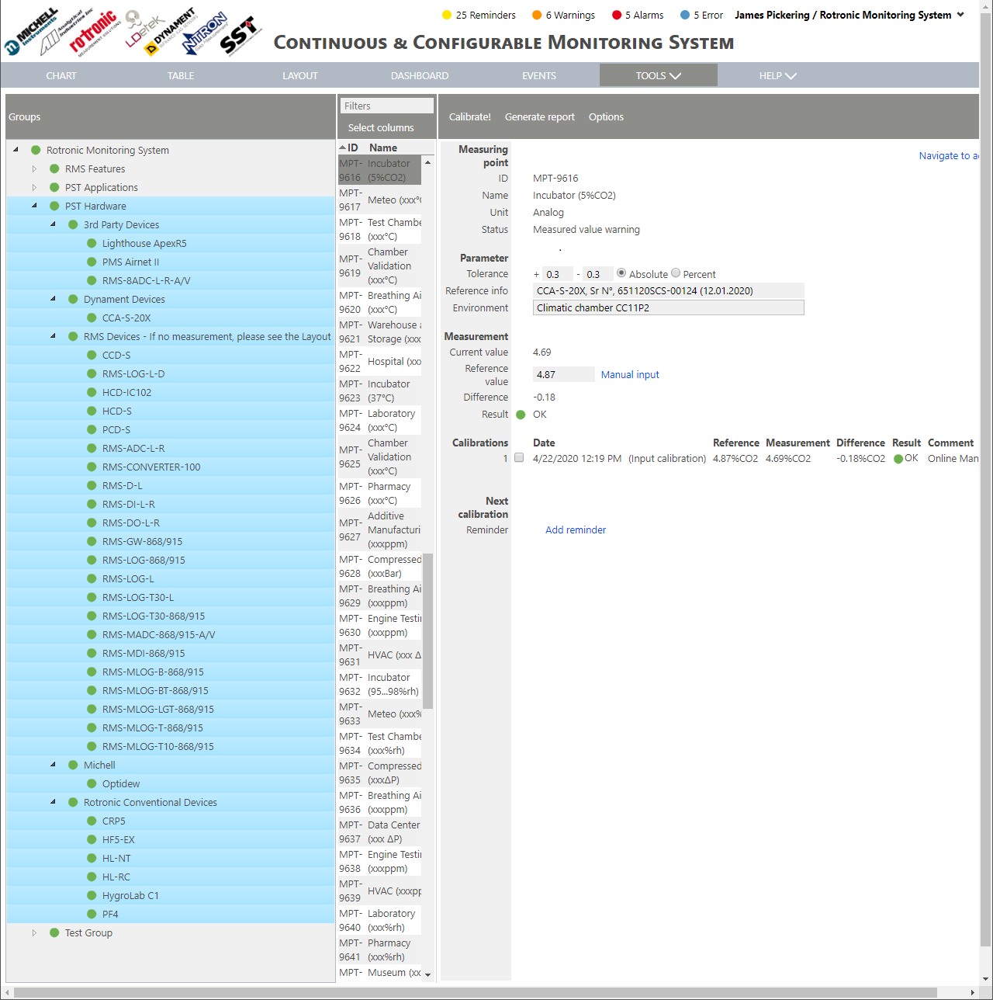Go to the DASHBOARD tab
Screen dimensions: 993x1000
[420, 75]
